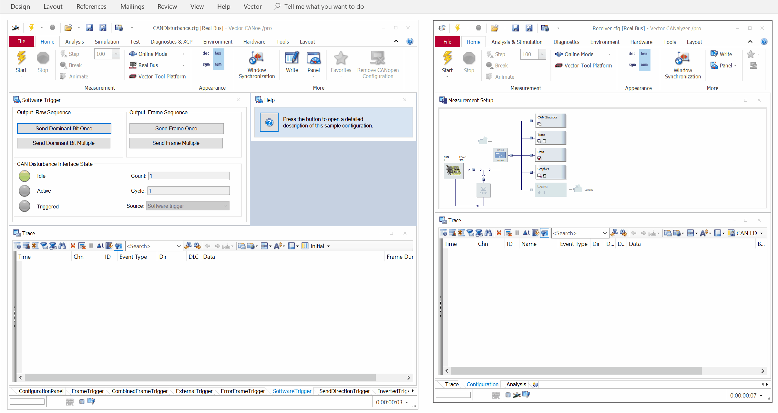Click the Panel icon in CANoe ribbon
This screenshot has height=413, width=778.
(x=313, y=58)
